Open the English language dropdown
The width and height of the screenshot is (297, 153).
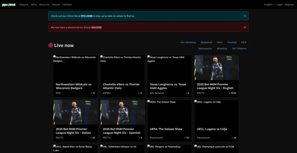[x=269, y=5]
